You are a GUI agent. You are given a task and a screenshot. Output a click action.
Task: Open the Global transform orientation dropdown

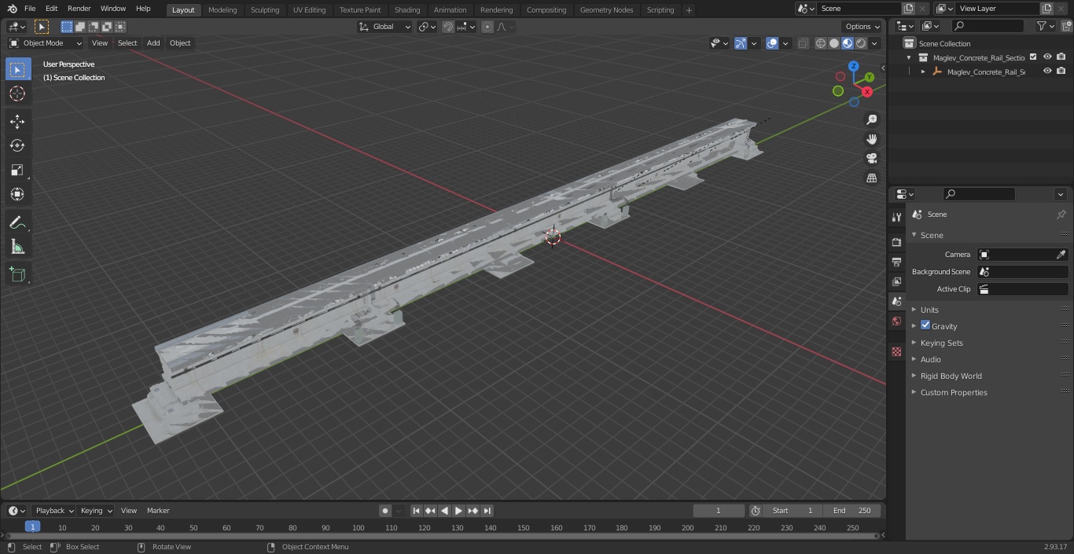[x=384, y=27]
